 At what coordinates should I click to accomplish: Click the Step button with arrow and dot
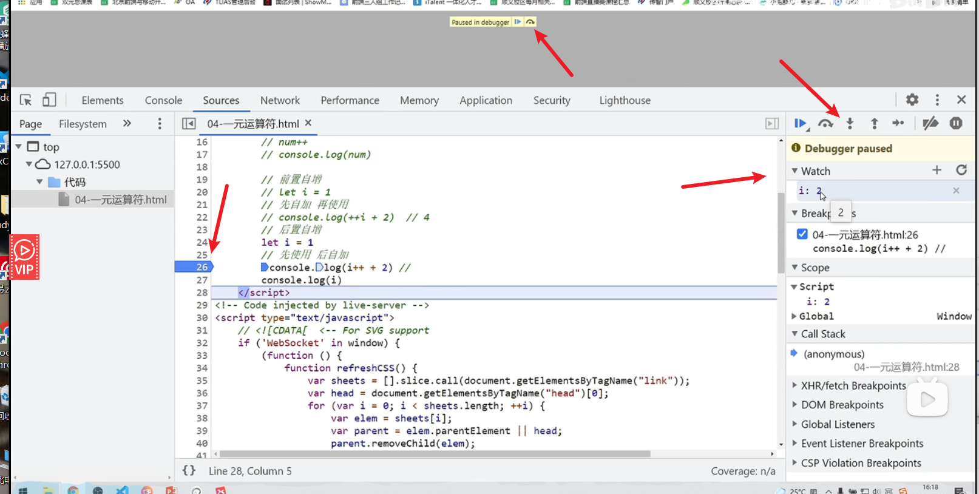click(x=898, y=123)
